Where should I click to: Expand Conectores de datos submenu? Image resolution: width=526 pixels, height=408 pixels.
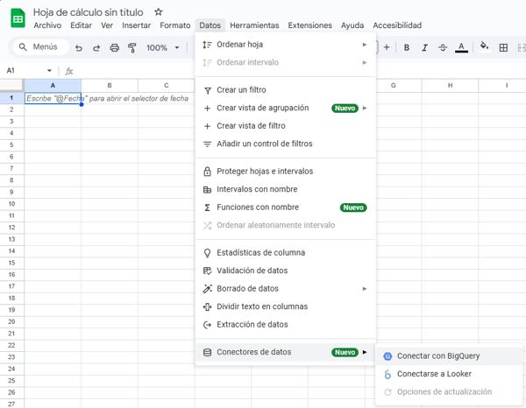click(x=286, y=352)
